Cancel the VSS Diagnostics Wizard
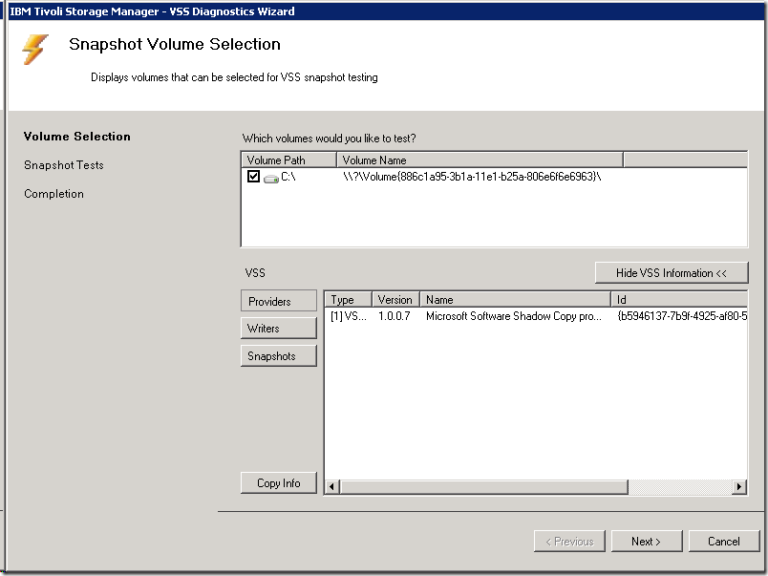This screenshot has width=768, height=576. coord(723,542)
